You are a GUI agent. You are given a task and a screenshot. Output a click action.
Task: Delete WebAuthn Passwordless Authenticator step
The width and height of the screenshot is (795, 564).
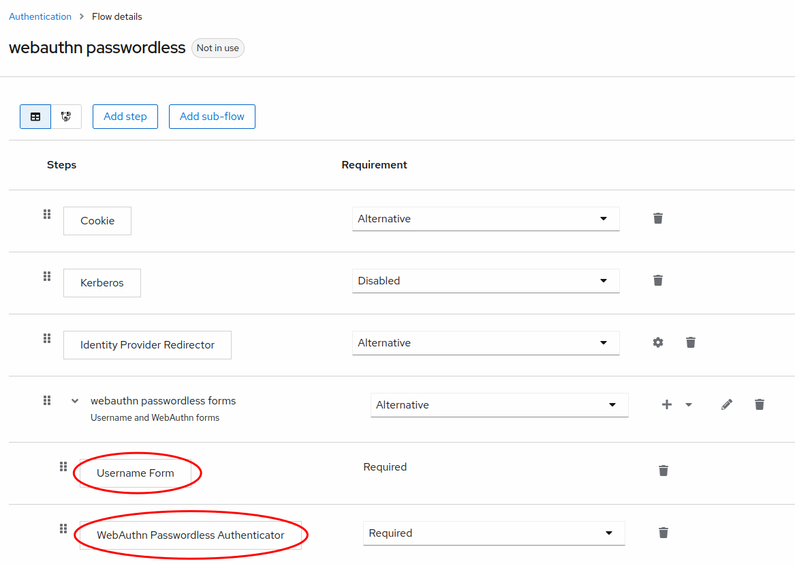tap(664, 533)
